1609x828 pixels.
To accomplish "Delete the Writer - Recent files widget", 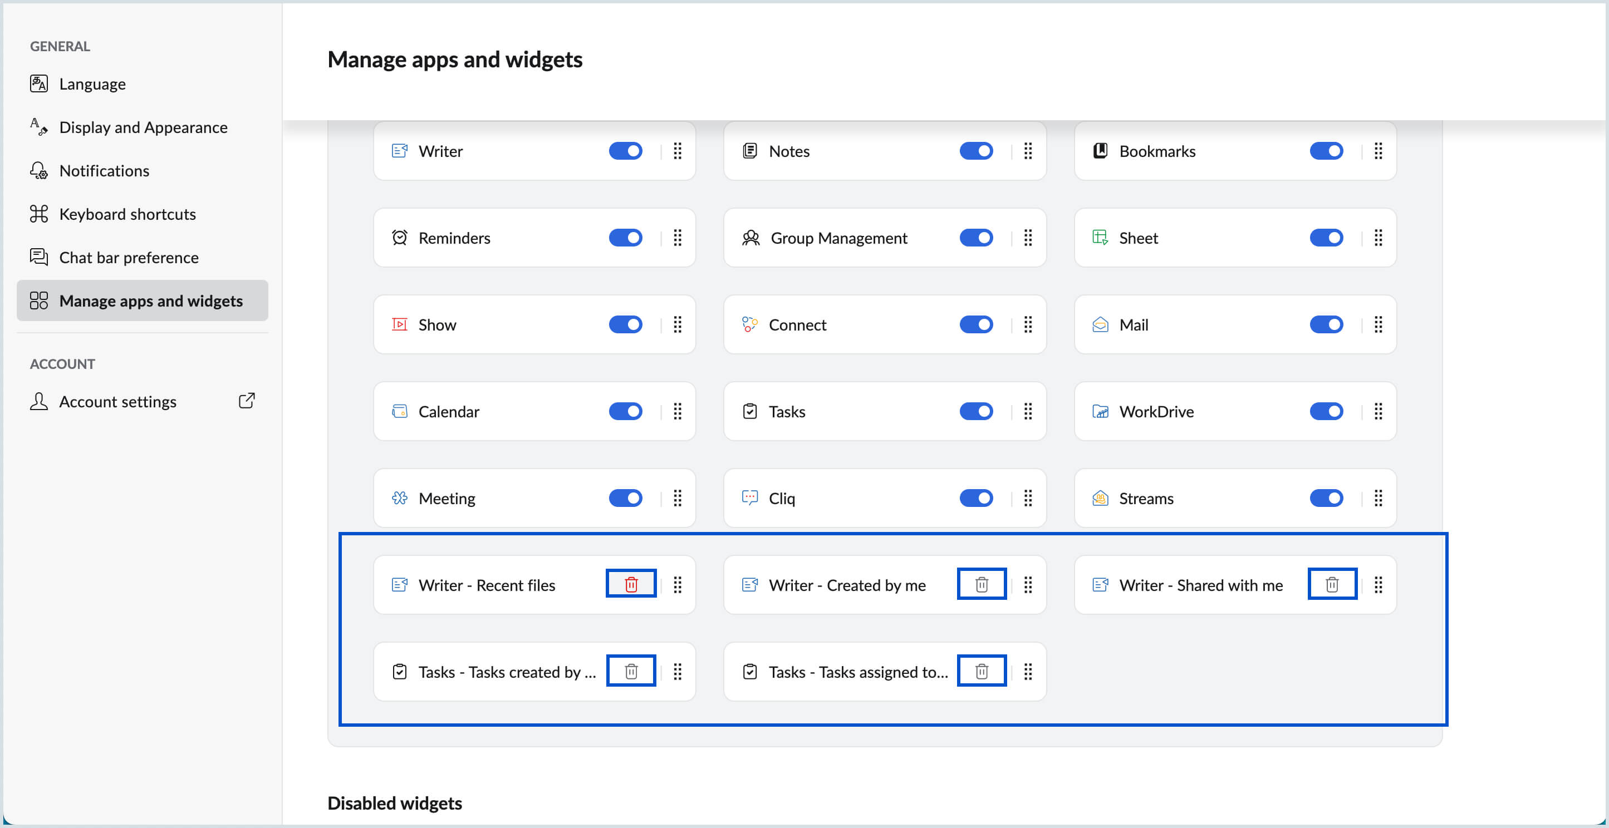I will coord(631,584).
